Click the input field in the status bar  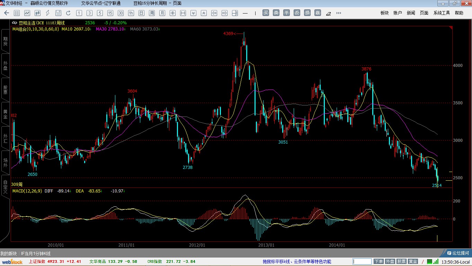point(362,261)
